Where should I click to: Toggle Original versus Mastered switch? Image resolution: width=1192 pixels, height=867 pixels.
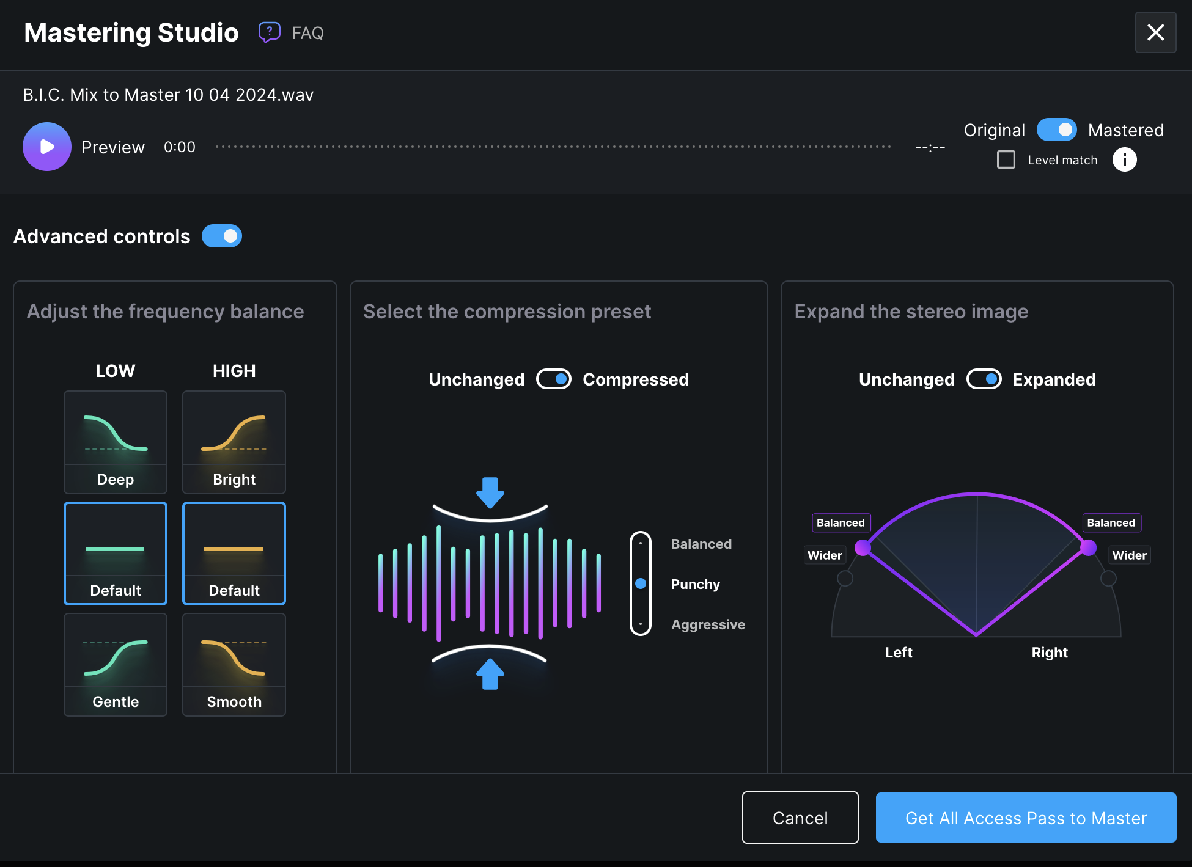1056,130
